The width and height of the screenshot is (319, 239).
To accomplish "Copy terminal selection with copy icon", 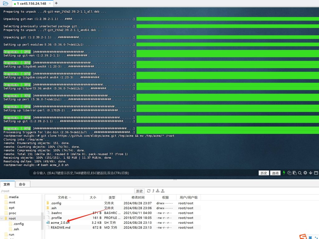I will (289, 173).
